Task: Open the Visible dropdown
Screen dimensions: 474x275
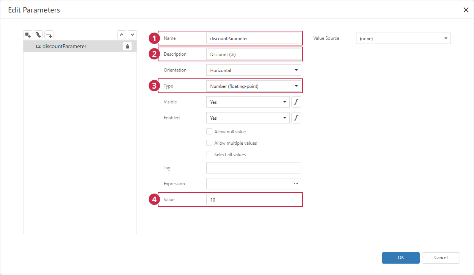Action: coord(248,102)
